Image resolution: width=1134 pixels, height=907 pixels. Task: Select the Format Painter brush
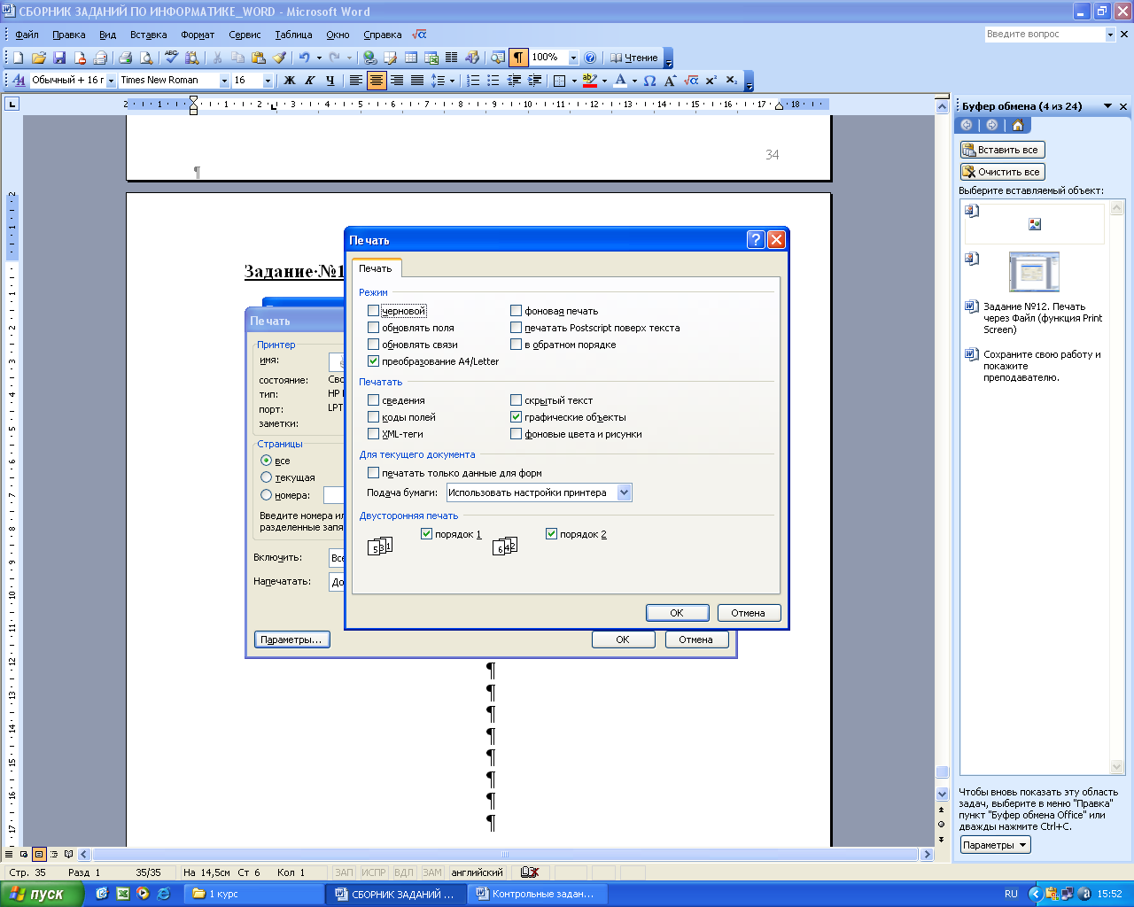(279, 58)
